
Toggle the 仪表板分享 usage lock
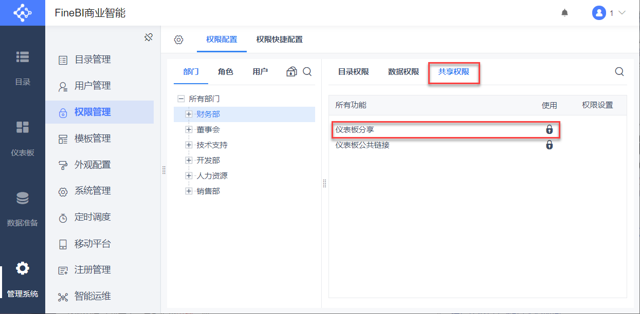549,129
